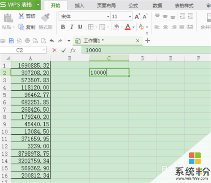Click formula bar showing 10000
Screen dimensions: 211x183
[146, 50]
